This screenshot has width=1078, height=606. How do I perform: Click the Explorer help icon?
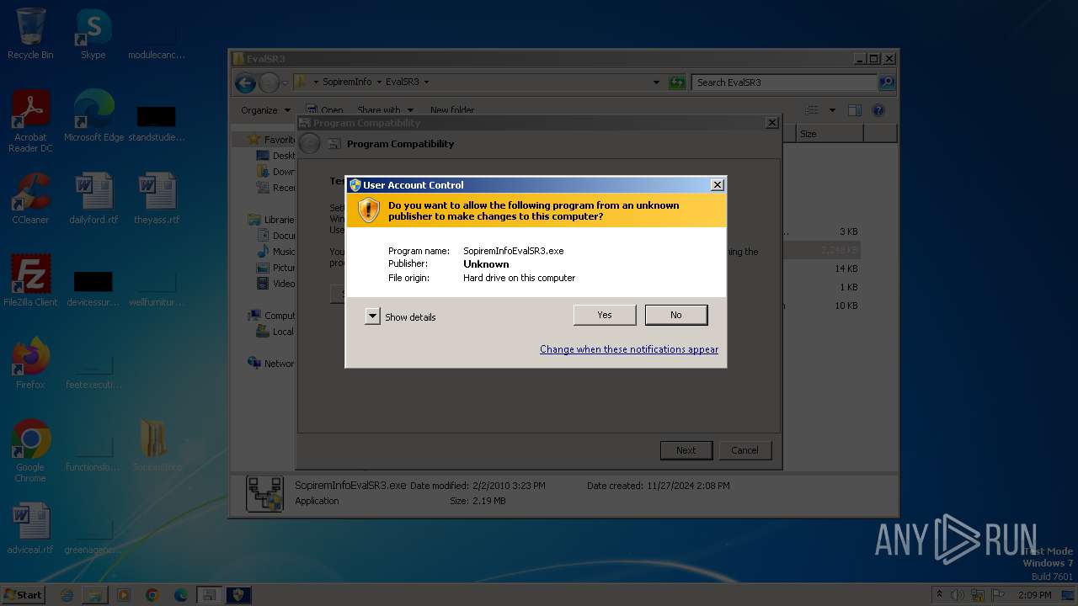tap(878, 110)
